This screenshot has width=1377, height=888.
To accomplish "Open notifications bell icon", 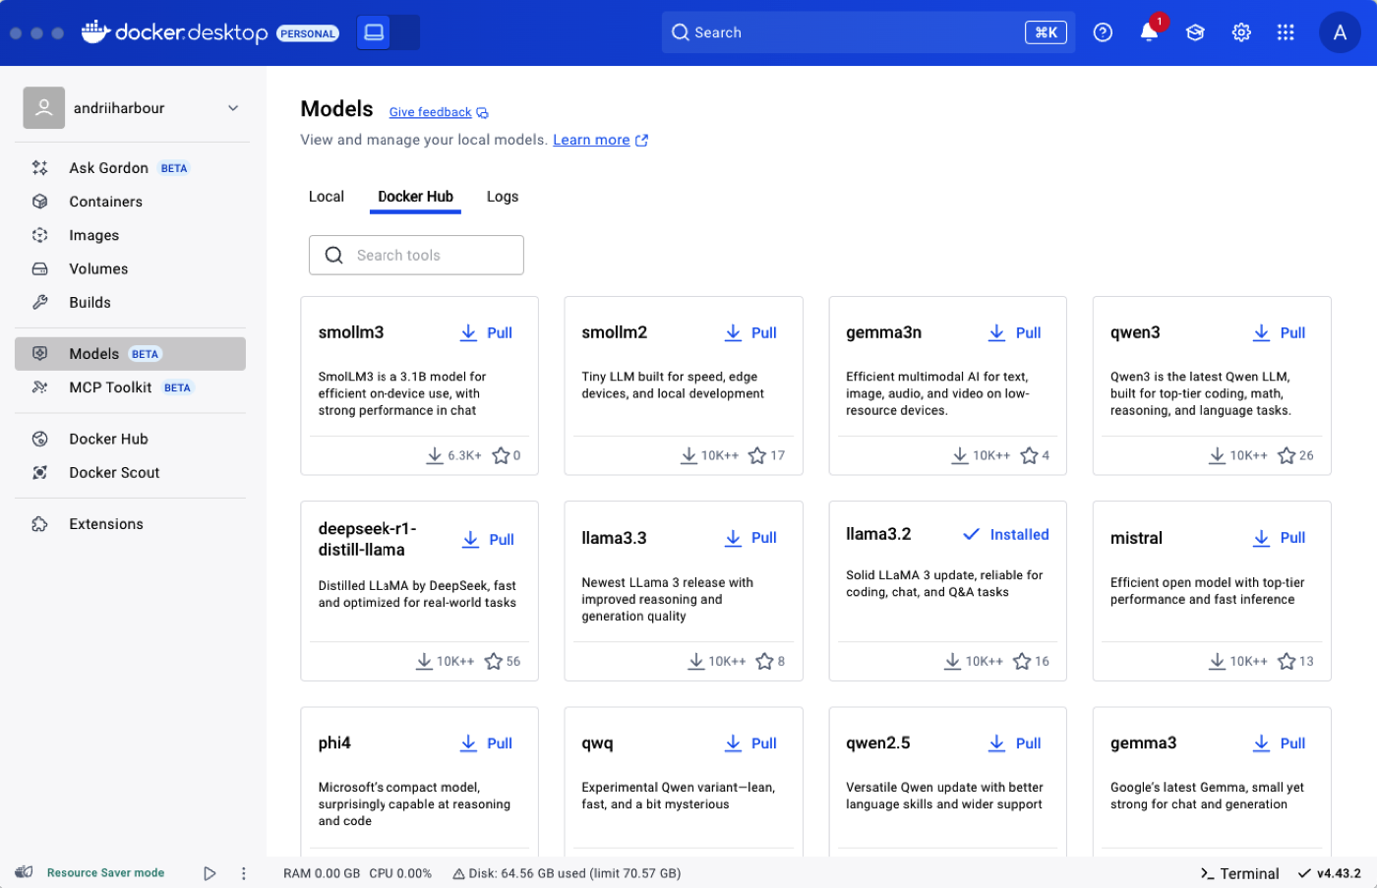I will pos(1149,32).
